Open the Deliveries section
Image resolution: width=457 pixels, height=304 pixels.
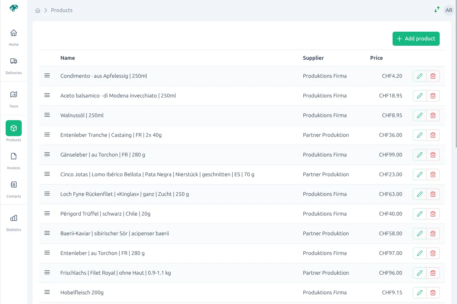(x=14, y=65)
